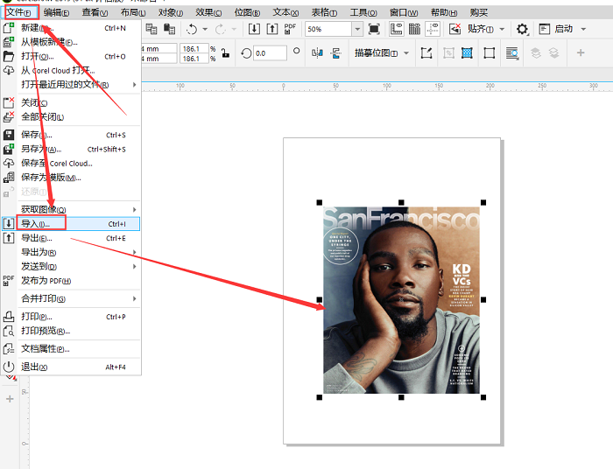The image size is (613, 469).
Task: Click the Publish to PDF toolbar icon
Action: [x=291, y=29]
